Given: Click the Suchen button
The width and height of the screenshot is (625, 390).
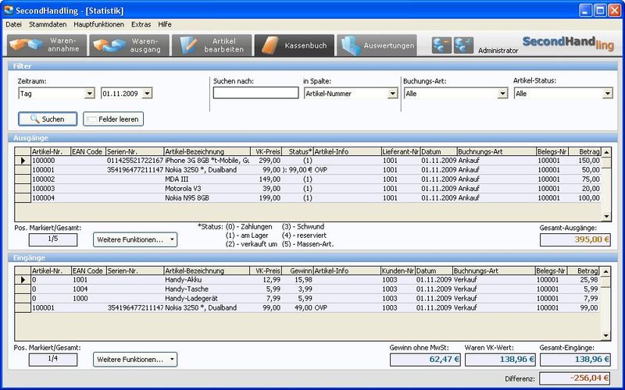Looking at the screenshot, I should [x=48, y=119].
